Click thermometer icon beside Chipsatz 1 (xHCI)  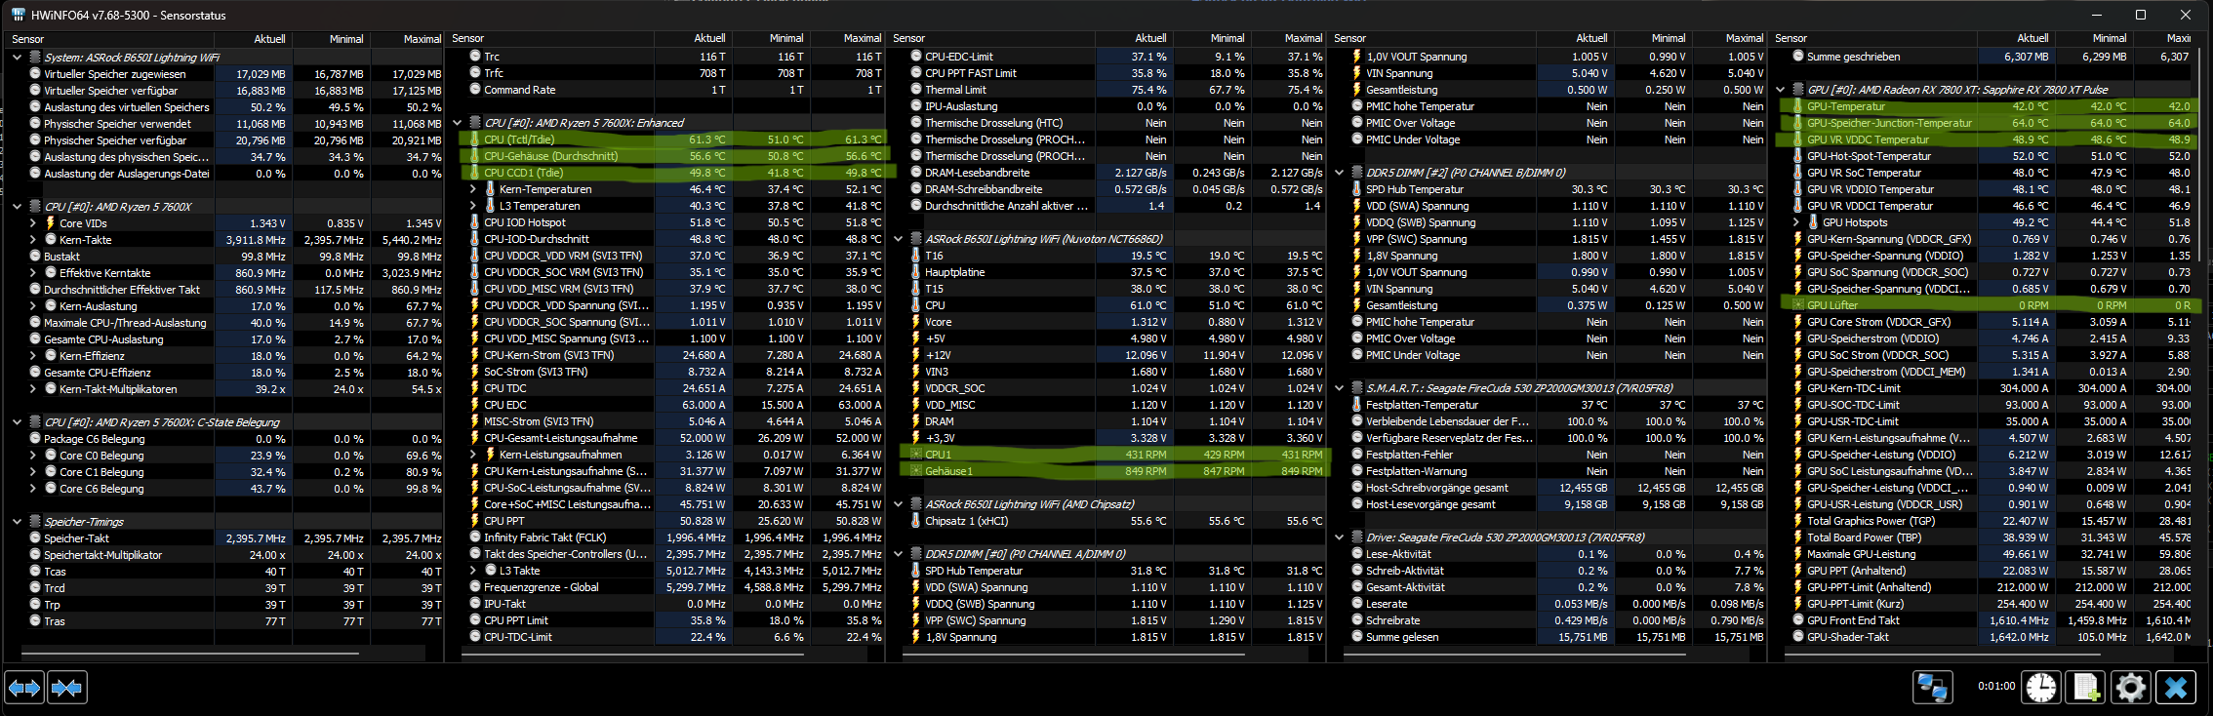tap(915, 521)
